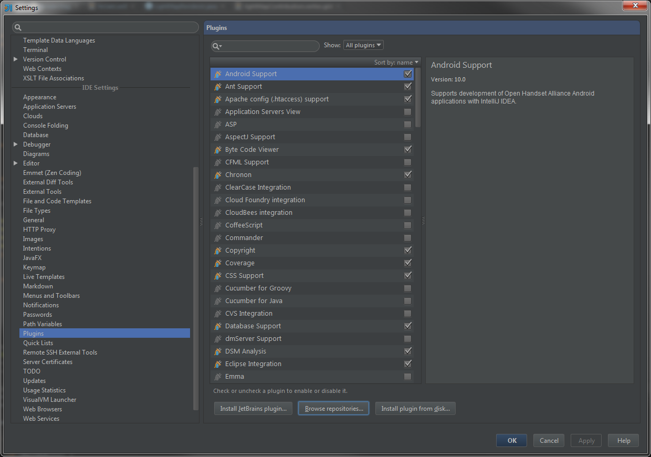Click the Chronon plugin icon

(218, 175)
